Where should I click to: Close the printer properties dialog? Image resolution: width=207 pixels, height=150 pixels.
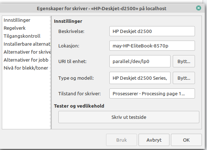pyautogui.click(x=198, y=8)
